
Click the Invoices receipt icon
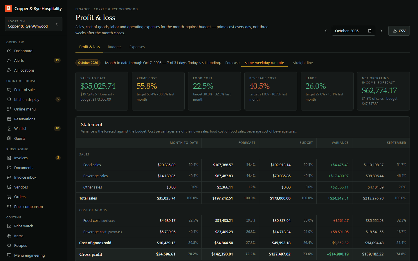click(x=9, y=158)
